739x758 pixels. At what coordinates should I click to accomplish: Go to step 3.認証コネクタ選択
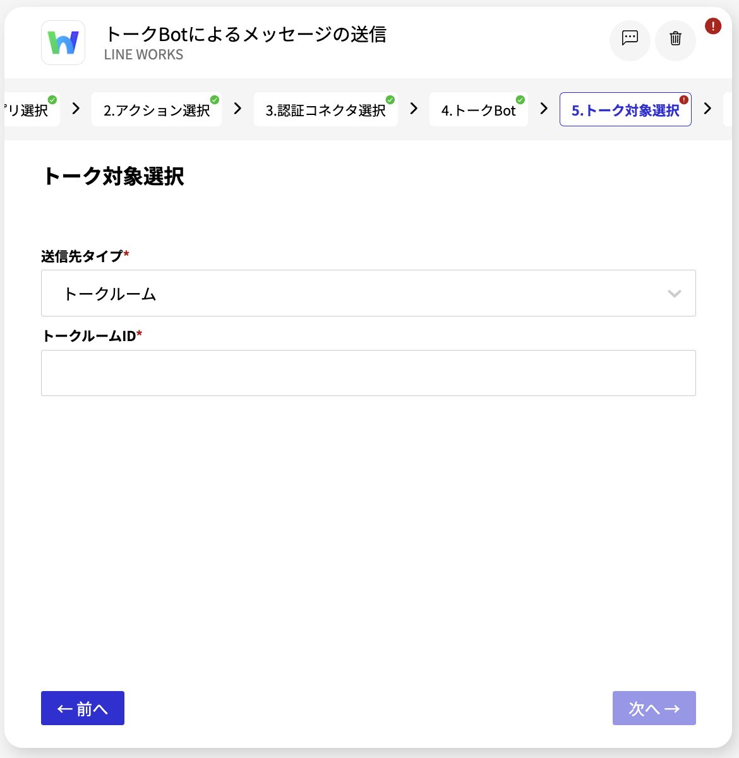click(x=326, y=110)
